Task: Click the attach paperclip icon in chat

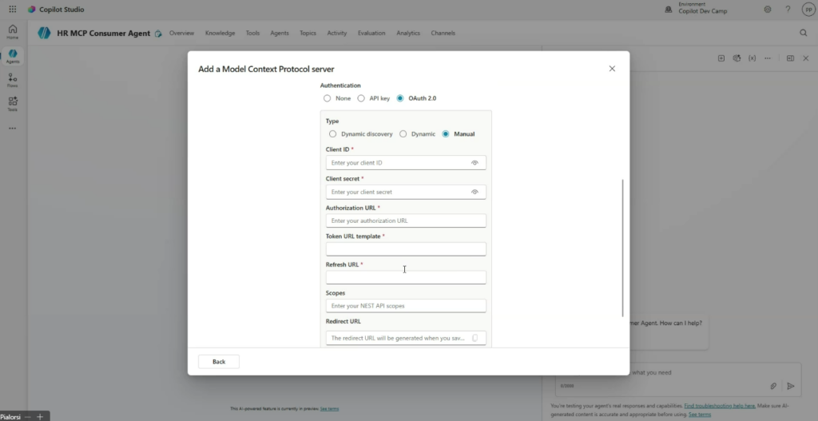Action: [x=773, y=386]
